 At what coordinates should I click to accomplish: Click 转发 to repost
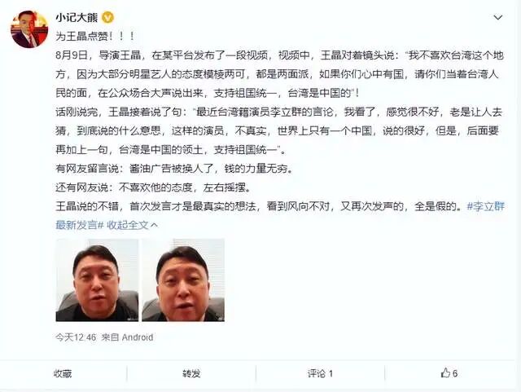[x=191, y=374]
